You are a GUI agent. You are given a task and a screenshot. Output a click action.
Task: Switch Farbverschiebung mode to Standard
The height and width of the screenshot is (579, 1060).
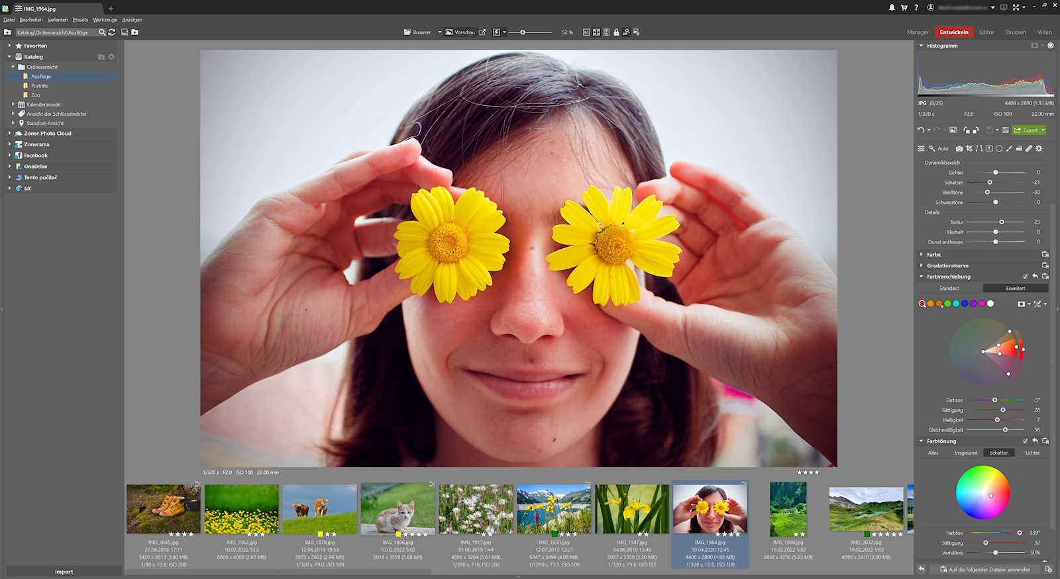point(949,289)
